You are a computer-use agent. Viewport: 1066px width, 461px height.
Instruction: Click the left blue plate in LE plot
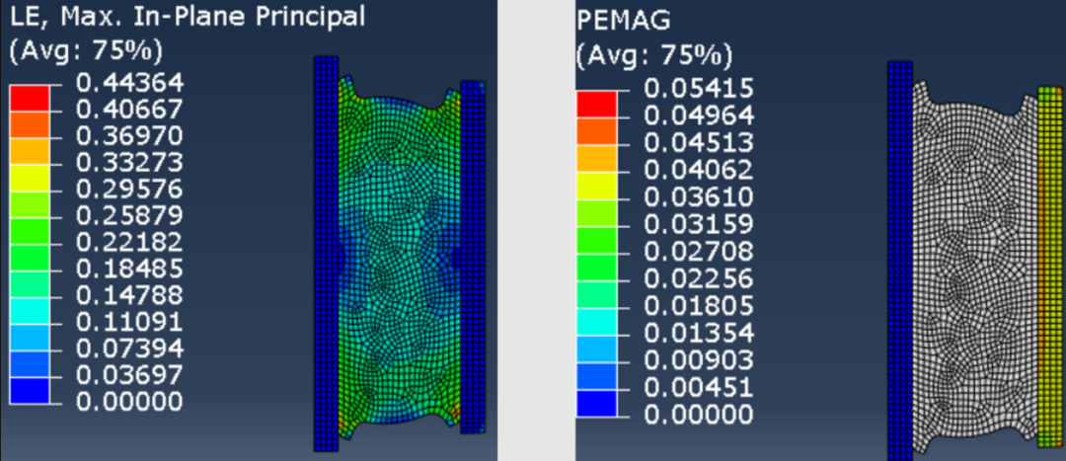click(x=326, y=254)
